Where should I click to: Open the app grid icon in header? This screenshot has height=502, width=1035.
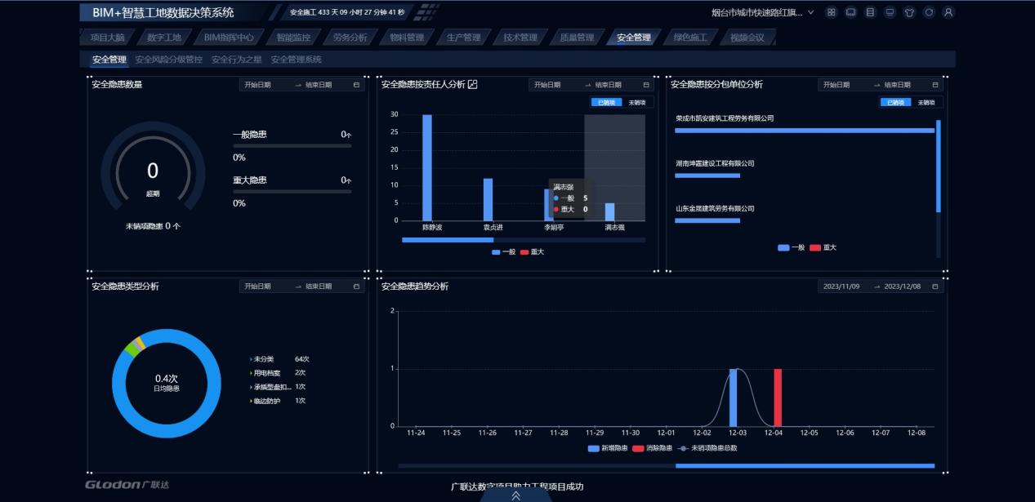click(x=831, y=13)
